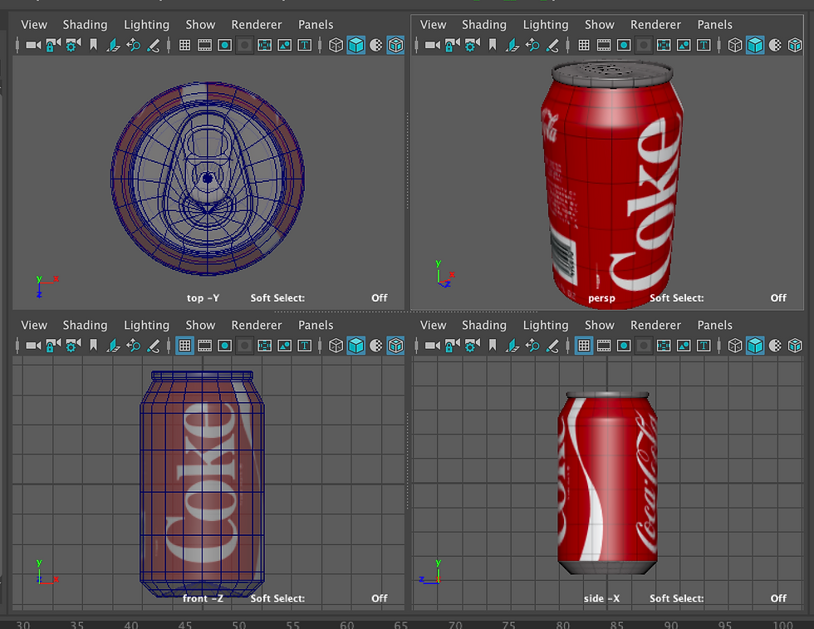Open Lighting menu in top panel
The width and height of the screenshot is (814, 629).
[146, 24]
